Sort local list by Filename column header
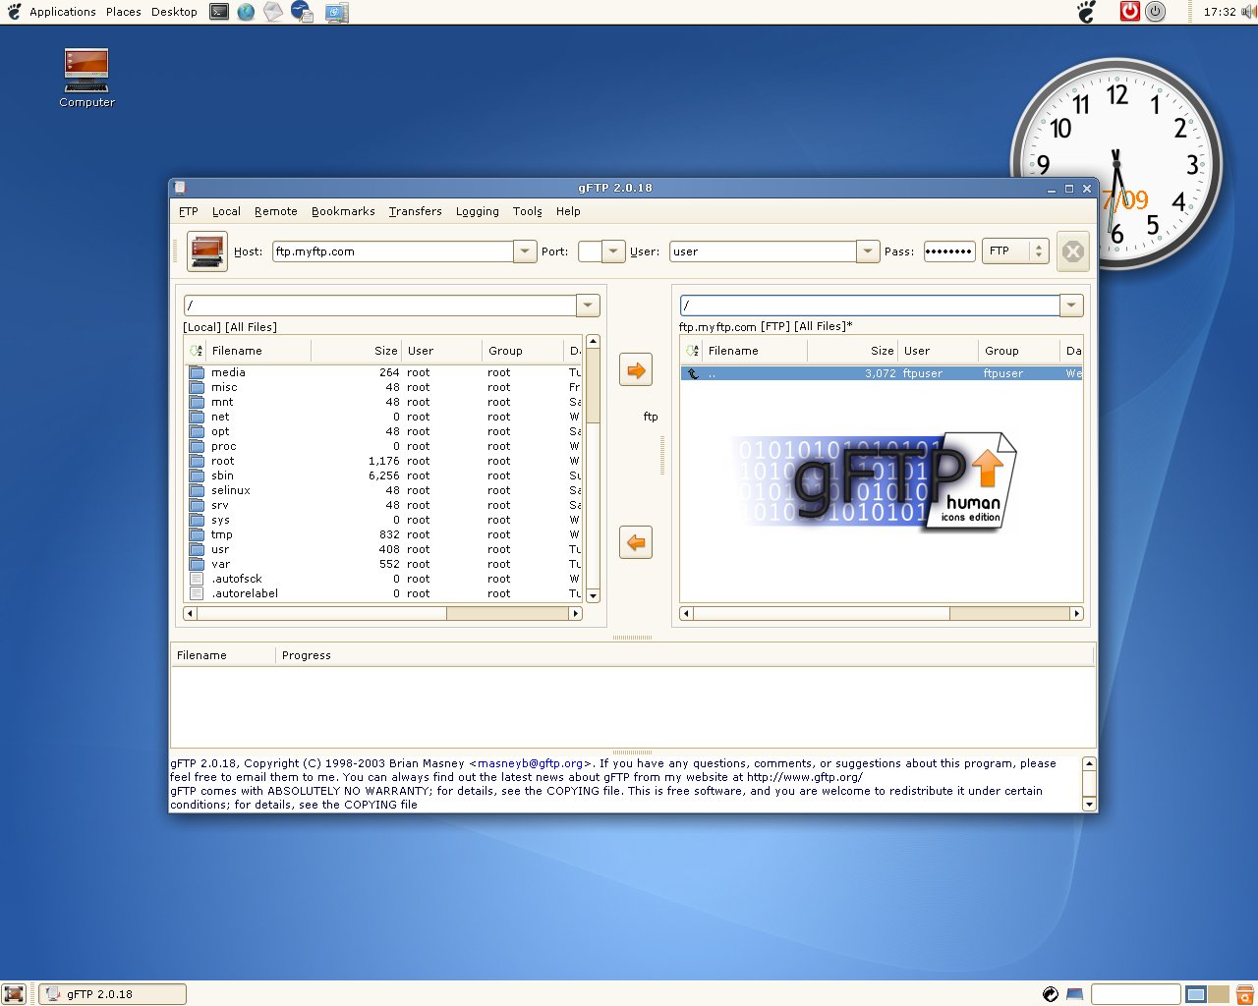Viewport: 1258px width, 1006px height. pos(258,351)
